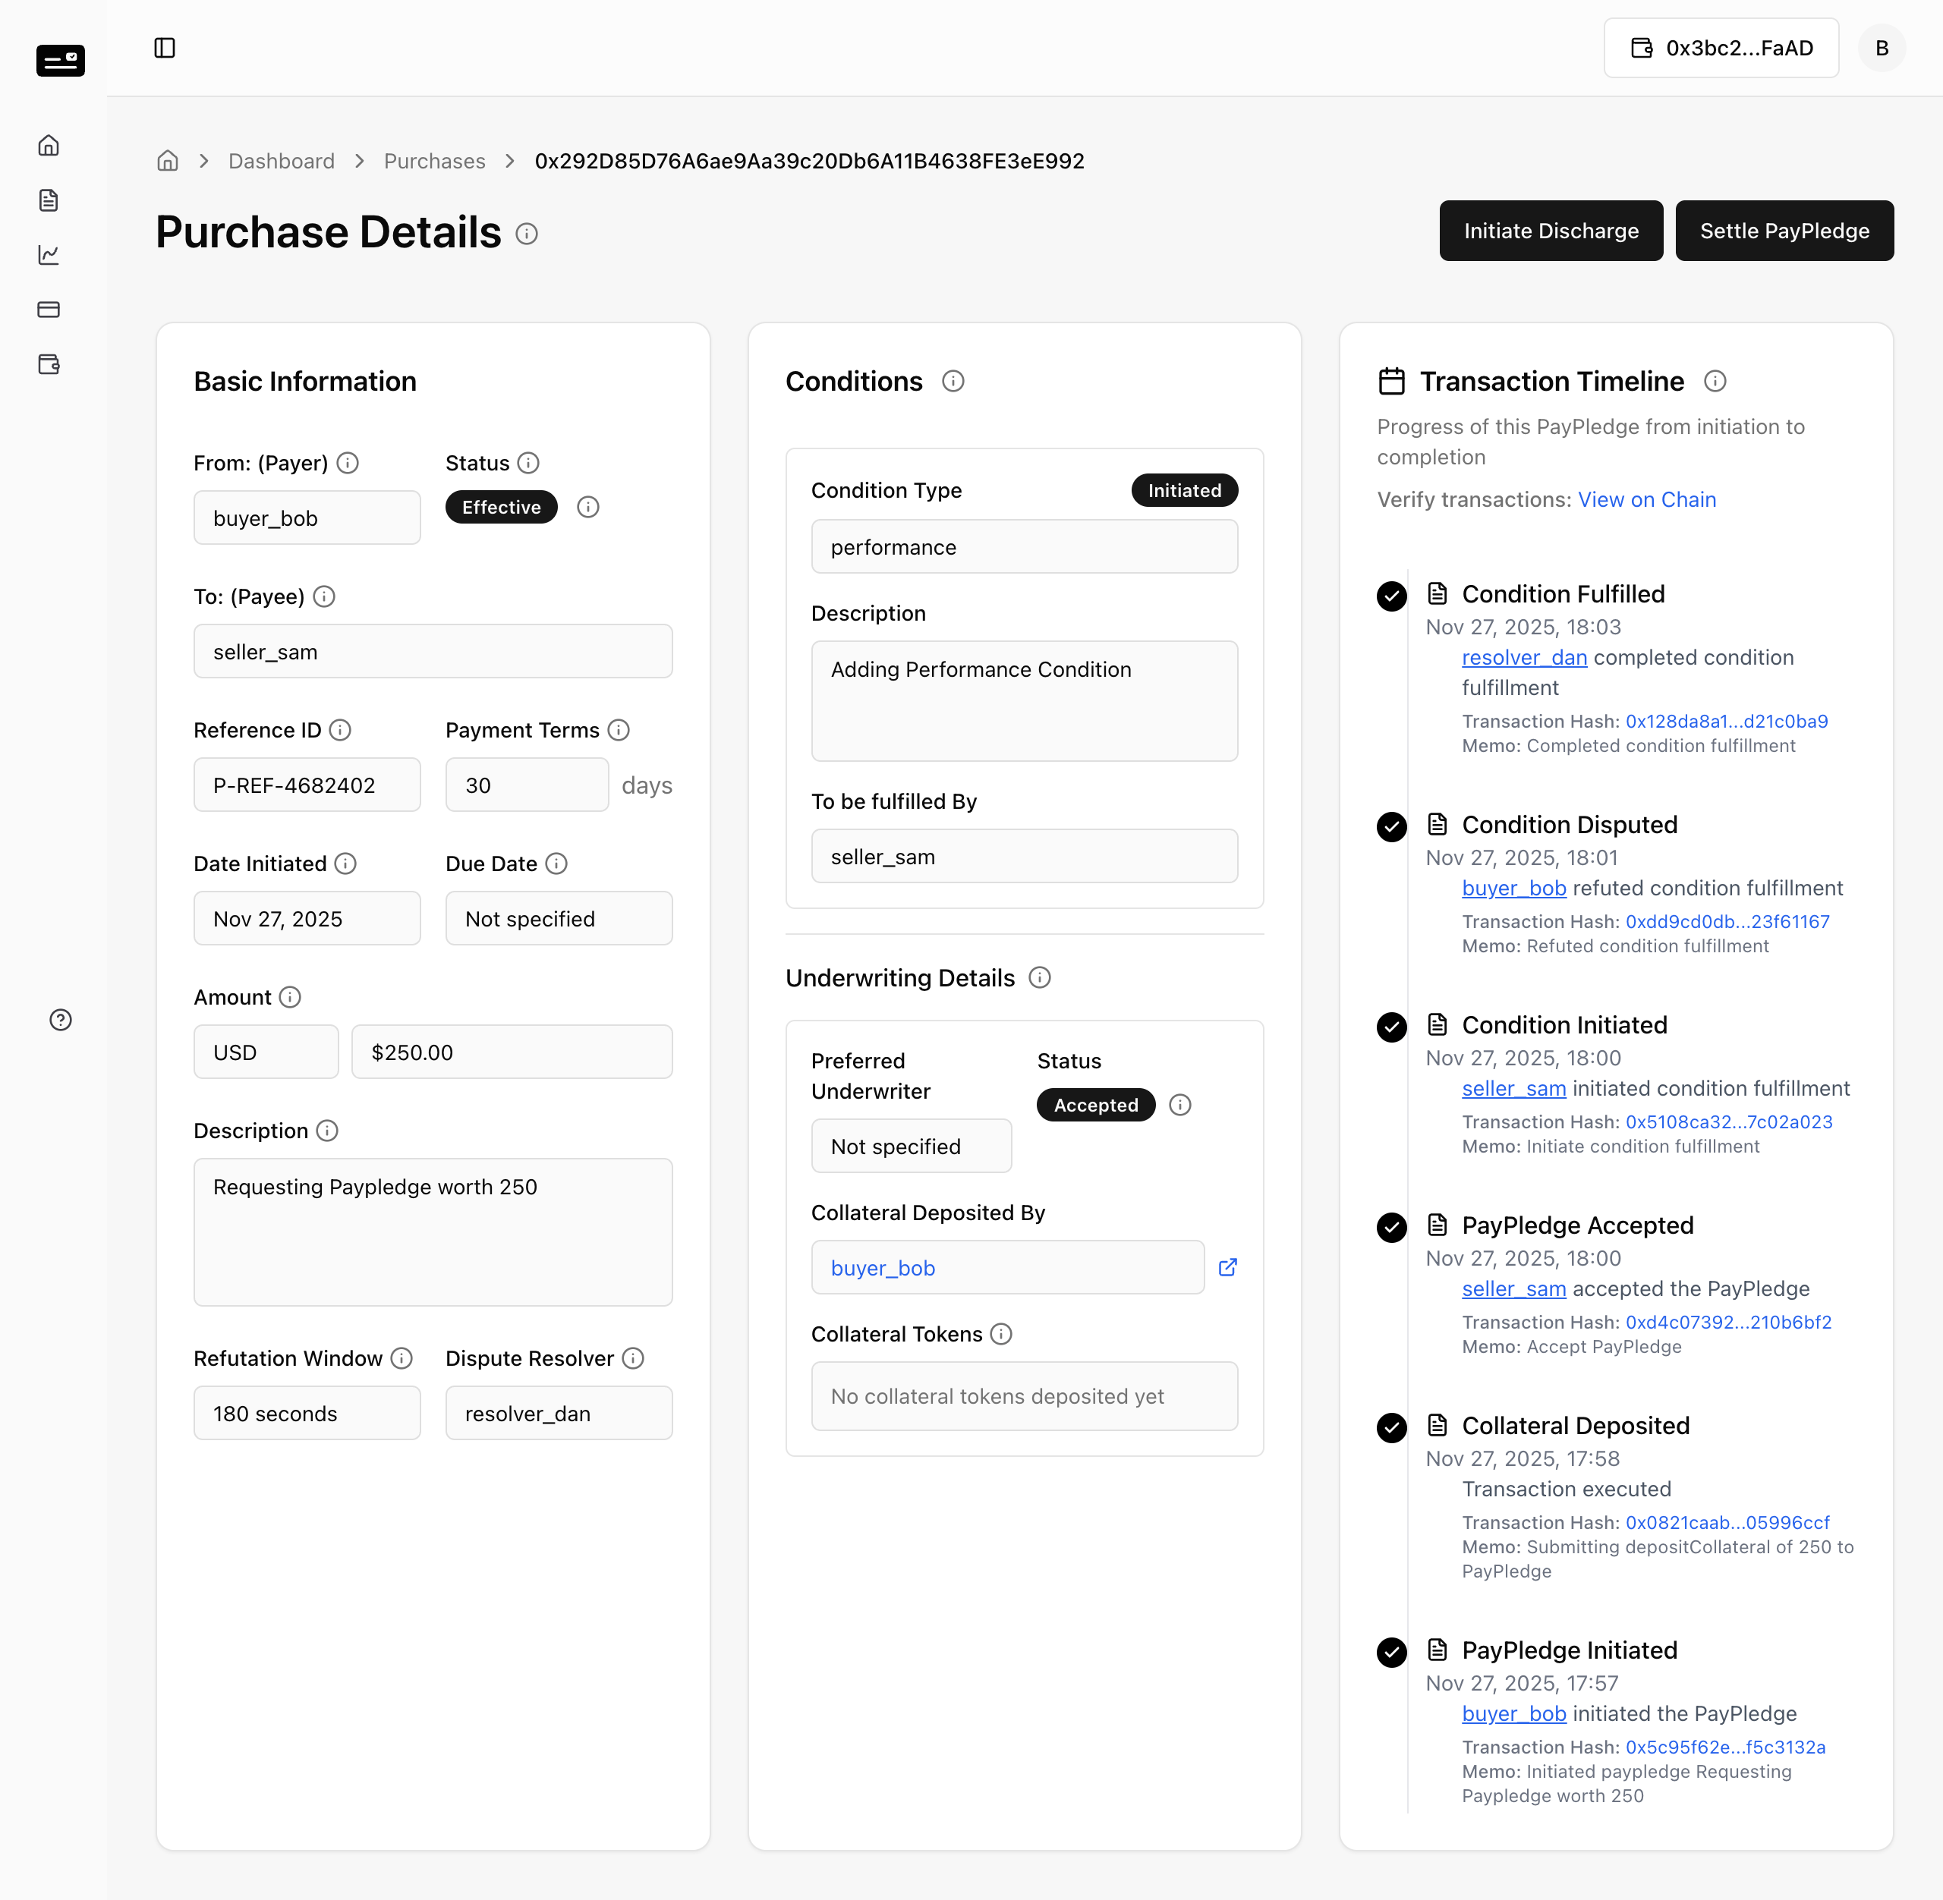Image resolution: width=1943 pixels, height=1900 pixels.
Task: Click info icon beside Effective status badge
Action: coord(589,507)
